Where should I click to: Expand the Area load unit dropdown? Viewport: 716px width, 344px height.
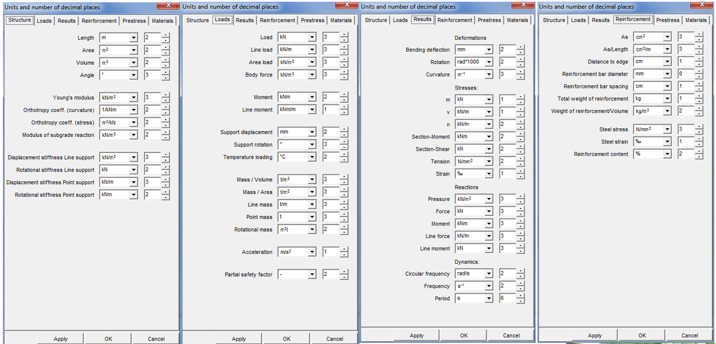click(312, 62)
